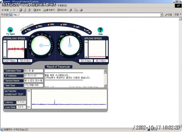Open the Help question mark icon
This screenshot has width=182, height=132.
coord(100,30)
